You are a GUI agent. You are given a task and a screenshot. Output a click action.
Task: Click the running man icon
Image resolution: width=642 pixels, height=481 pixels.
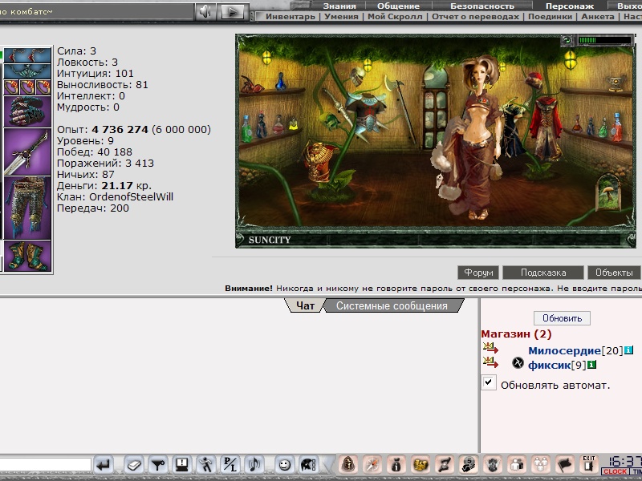coord(206,465)
